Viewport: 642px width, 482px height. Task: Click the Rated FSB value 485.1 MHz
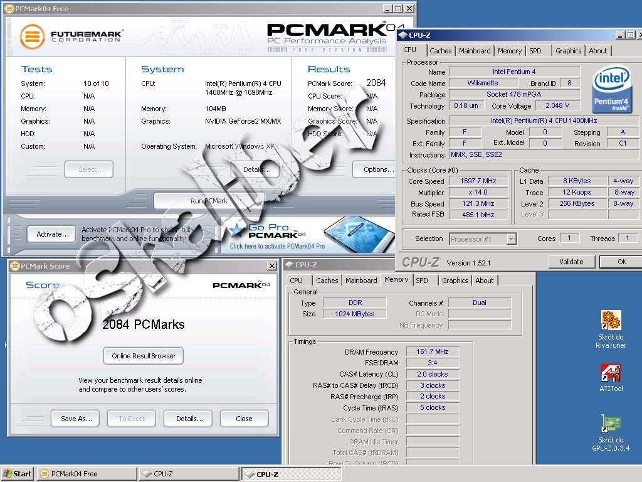(x=478, y=215)
